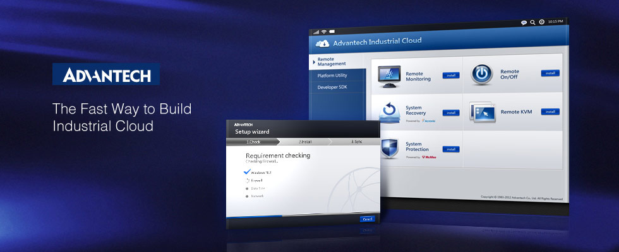
Task: Install Remote Monitoring
Action: 451,75
